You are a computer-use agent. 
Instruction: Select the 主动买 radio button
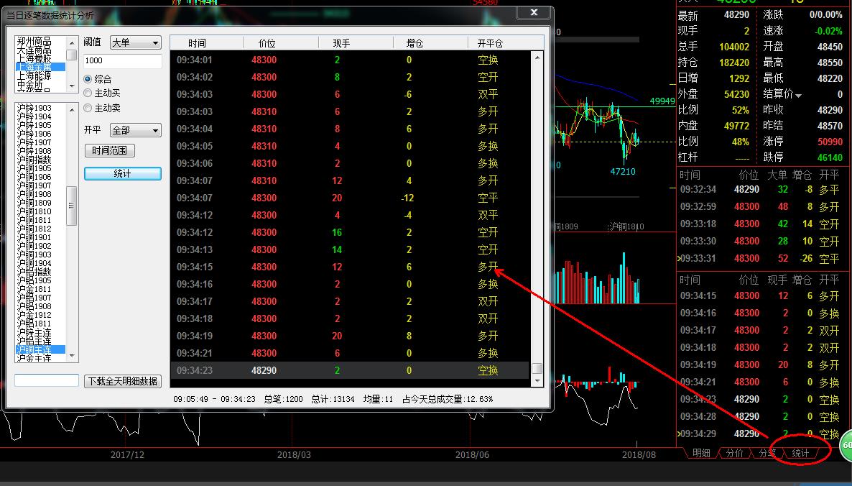(x=88, y=93)
